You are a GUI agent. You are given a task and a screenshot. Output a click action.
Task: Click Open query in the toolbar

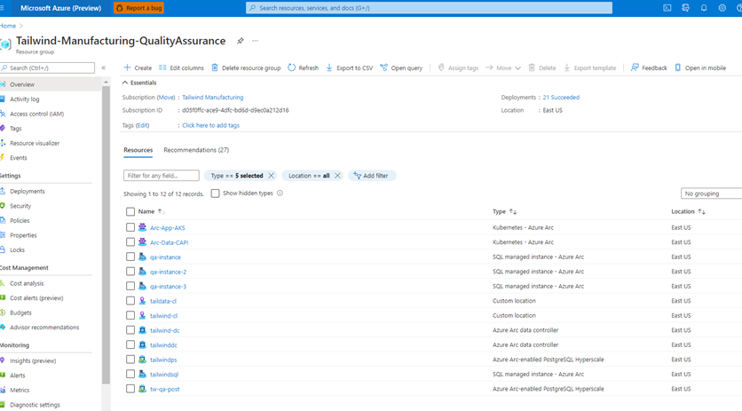pyautogui.click(x=401, y=67)
